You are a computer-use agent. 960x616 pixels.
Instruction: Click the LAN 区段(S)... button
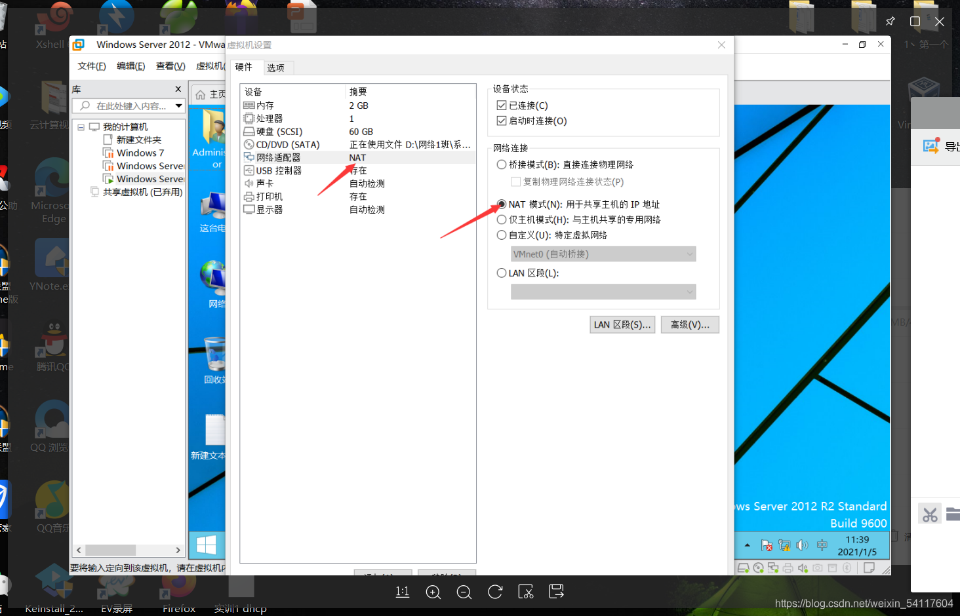[x=622, y=325]
